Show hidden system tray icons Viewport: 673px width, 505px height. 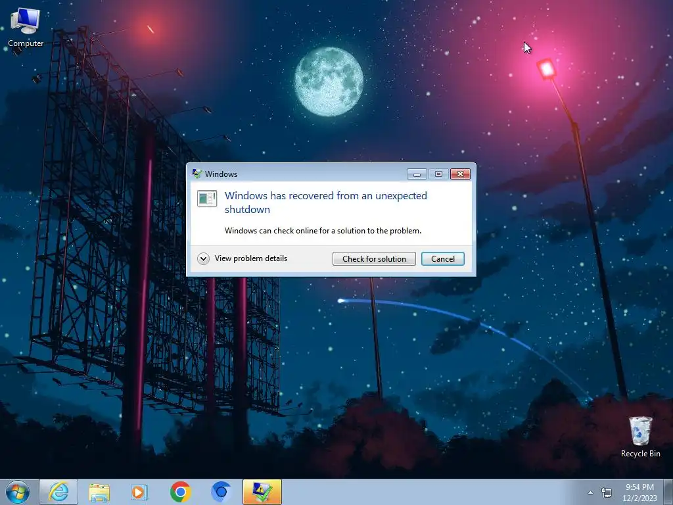pyautogui.click(x=591, y=493)
